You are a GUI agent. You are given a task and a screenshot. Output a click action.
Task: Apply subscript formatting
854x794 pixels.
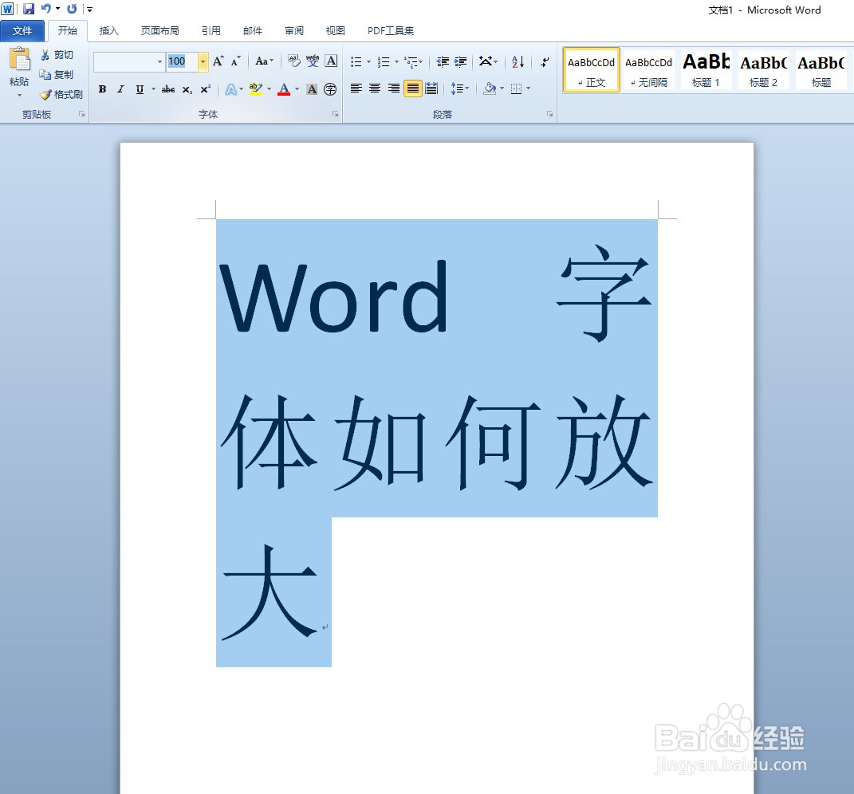pos(187,89)
